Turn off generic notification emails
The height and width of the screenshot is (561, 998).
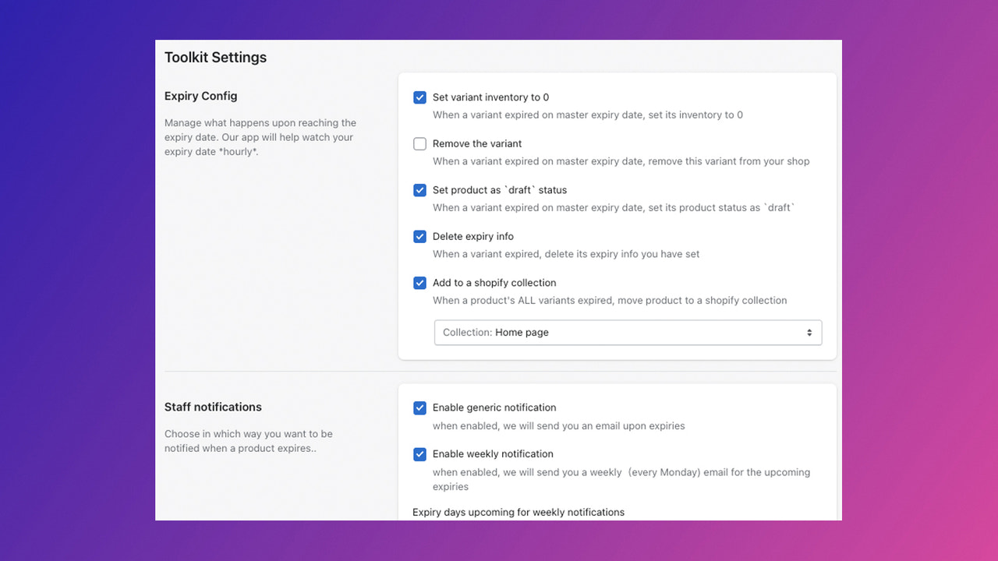click(x=419, y=408)
